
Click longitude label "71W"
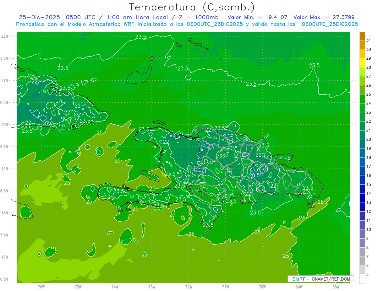[225, 287]
